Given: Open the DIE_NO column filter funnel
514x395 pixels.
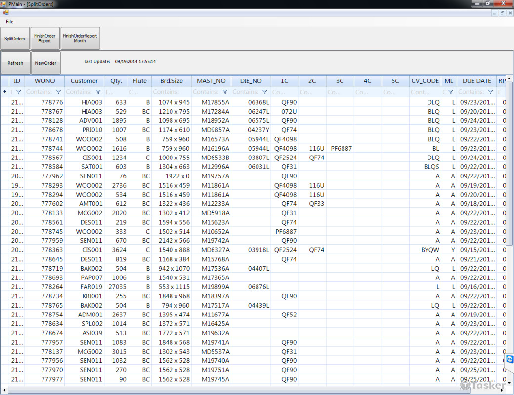Looking at the screenshot, I should pos(265,92).
